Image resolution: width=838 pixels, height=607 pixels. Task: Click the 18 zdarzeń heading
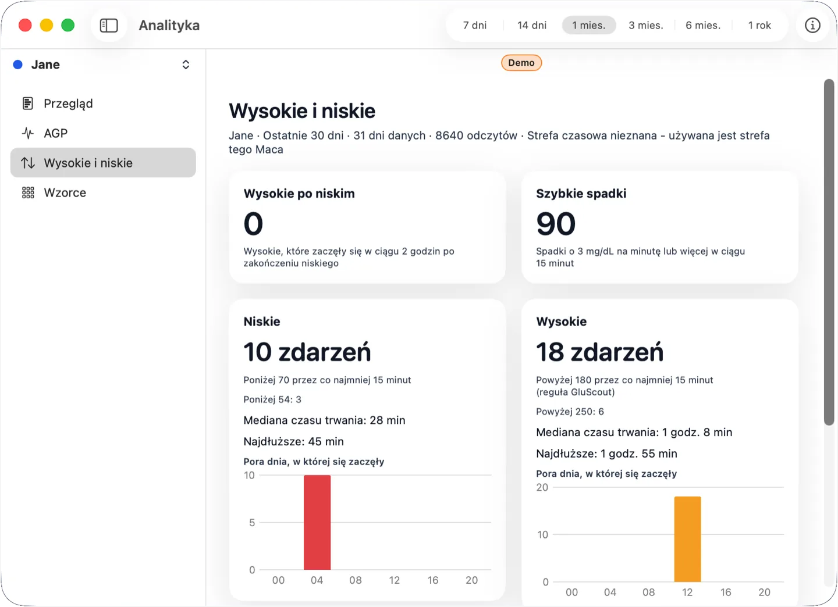click(599, 352)
